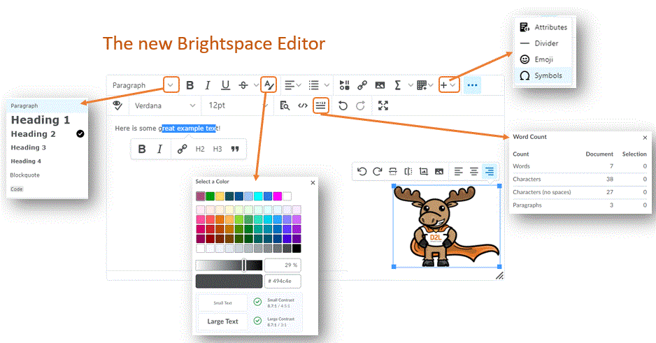Run the accessibility checker eye icon
656x343 pixels.
point(117,105)
